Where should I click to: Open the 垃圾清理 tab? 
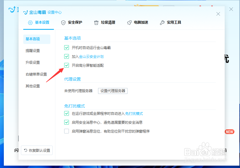(105, 22)
